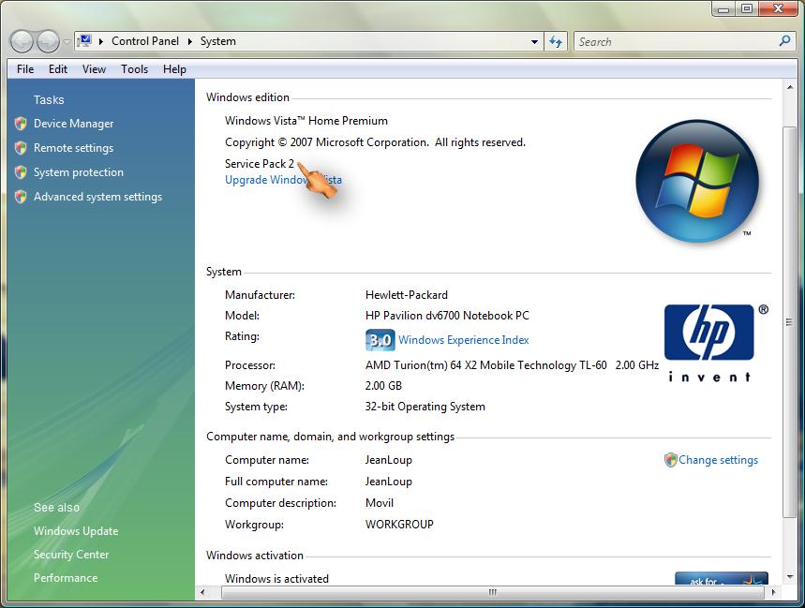The width and height of the screenshot is (805, 608).
Task: Click the vertical scrollbar up arrow
Action: (790, 88)
